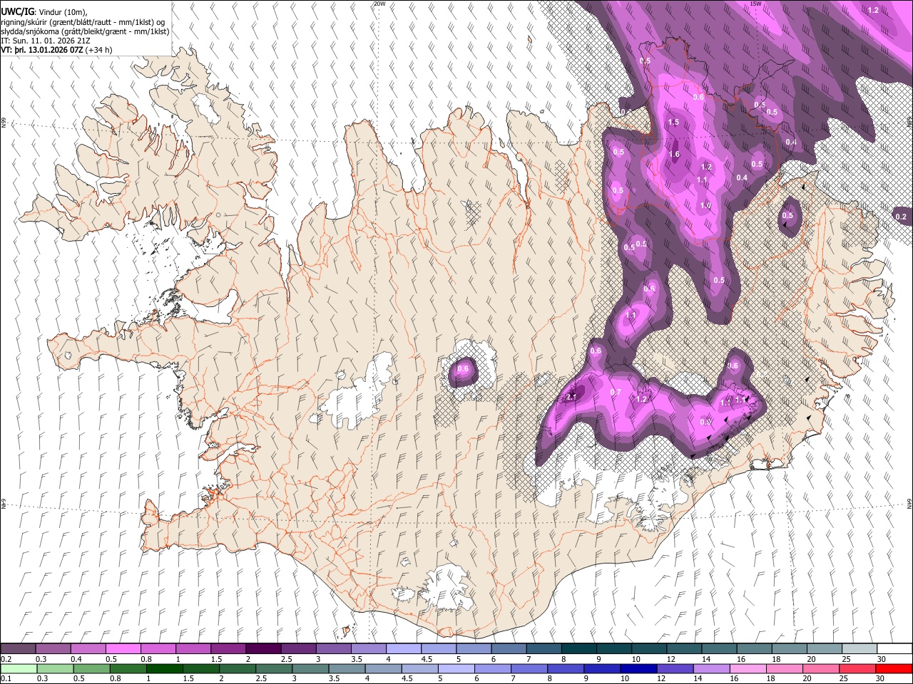Viewport: 913px width, 684px height.
Task: Pick the dark teal snow swatch starting at 8
Action: pos(578,648)
